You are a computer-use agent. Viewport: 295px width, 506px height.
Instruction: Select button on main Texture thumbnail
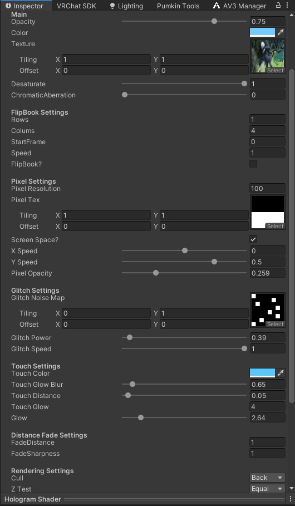click(276, 70)
